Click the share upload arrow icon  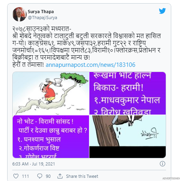60,176
